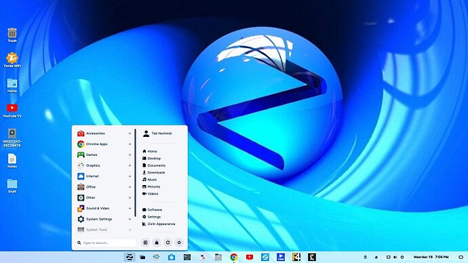Viewport: 468px width, 263px height.
Task: Open the Trash desktop icon
Action: 12,35
